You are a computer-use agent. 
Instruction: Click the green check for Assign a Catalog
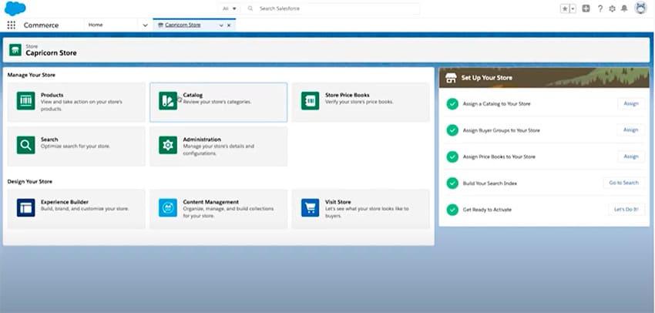452,103
